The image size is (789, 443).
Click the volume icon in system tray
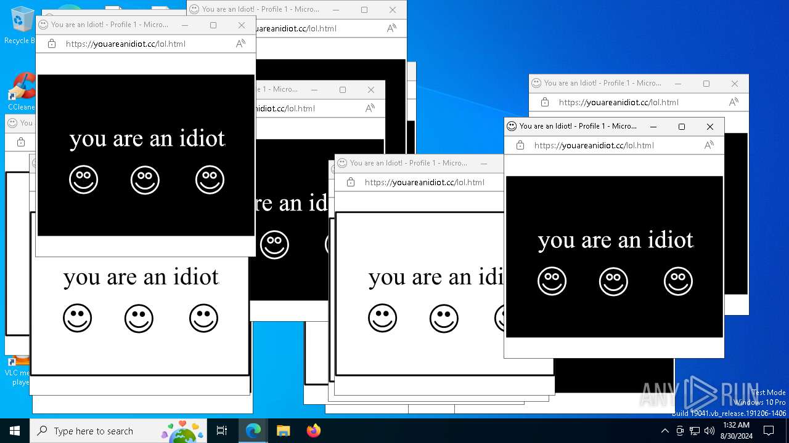pyautogui.click(x=709, y=431)
